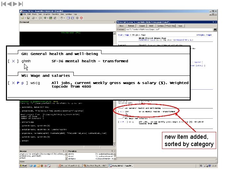Open the dropdown arrow beside Viewer icon
Viewport: 238px width, 178px height.
(x=48, y=18)
